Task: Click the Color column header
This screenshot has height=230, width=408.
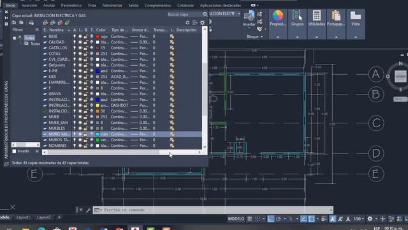Action: click(x=101, y=30)
